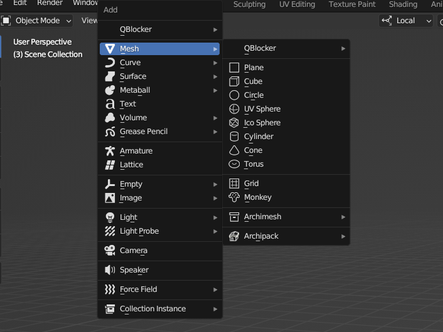
Task: Click the Torus icon
Action: [x=234, y=164]
